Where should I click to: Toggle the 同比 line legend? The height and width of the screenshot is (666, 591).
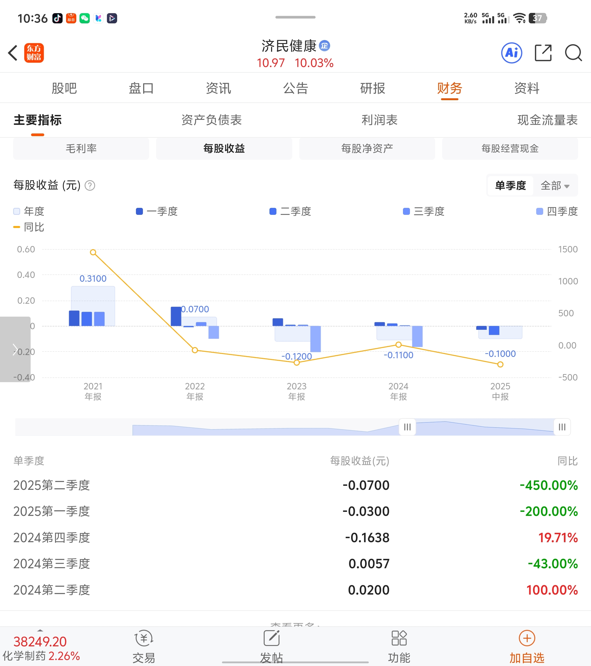[x=29, y=227]
